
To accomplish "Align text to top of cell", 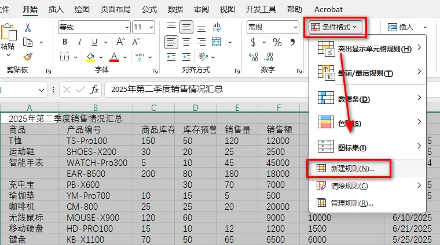I will [171, 27].
